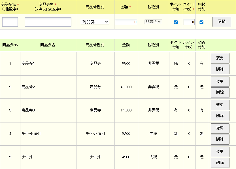Click the 金額 amount input field
Viewport: 236px width, 169px height.
click(126, 22)
